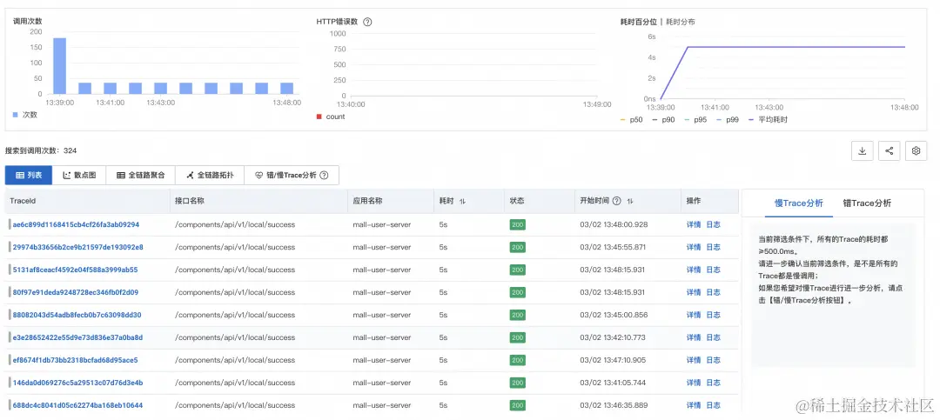The width and height of the screenshot is (940, 420).
Task: Click interface name in 146da0d0 row
Action: click(235, 383)
